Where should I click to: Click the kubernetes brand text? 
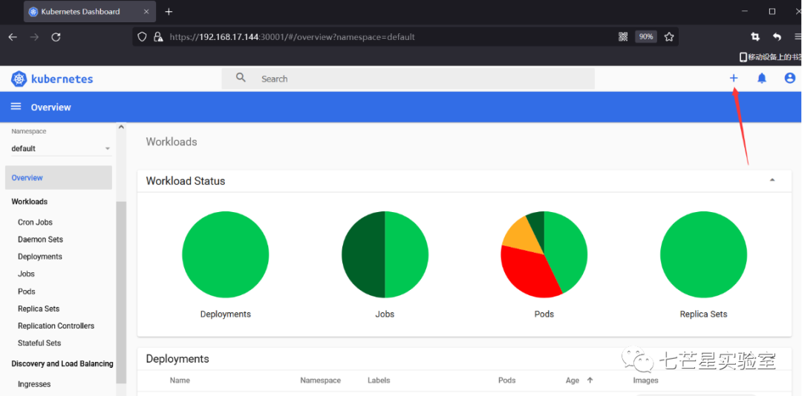coord(62,79)
